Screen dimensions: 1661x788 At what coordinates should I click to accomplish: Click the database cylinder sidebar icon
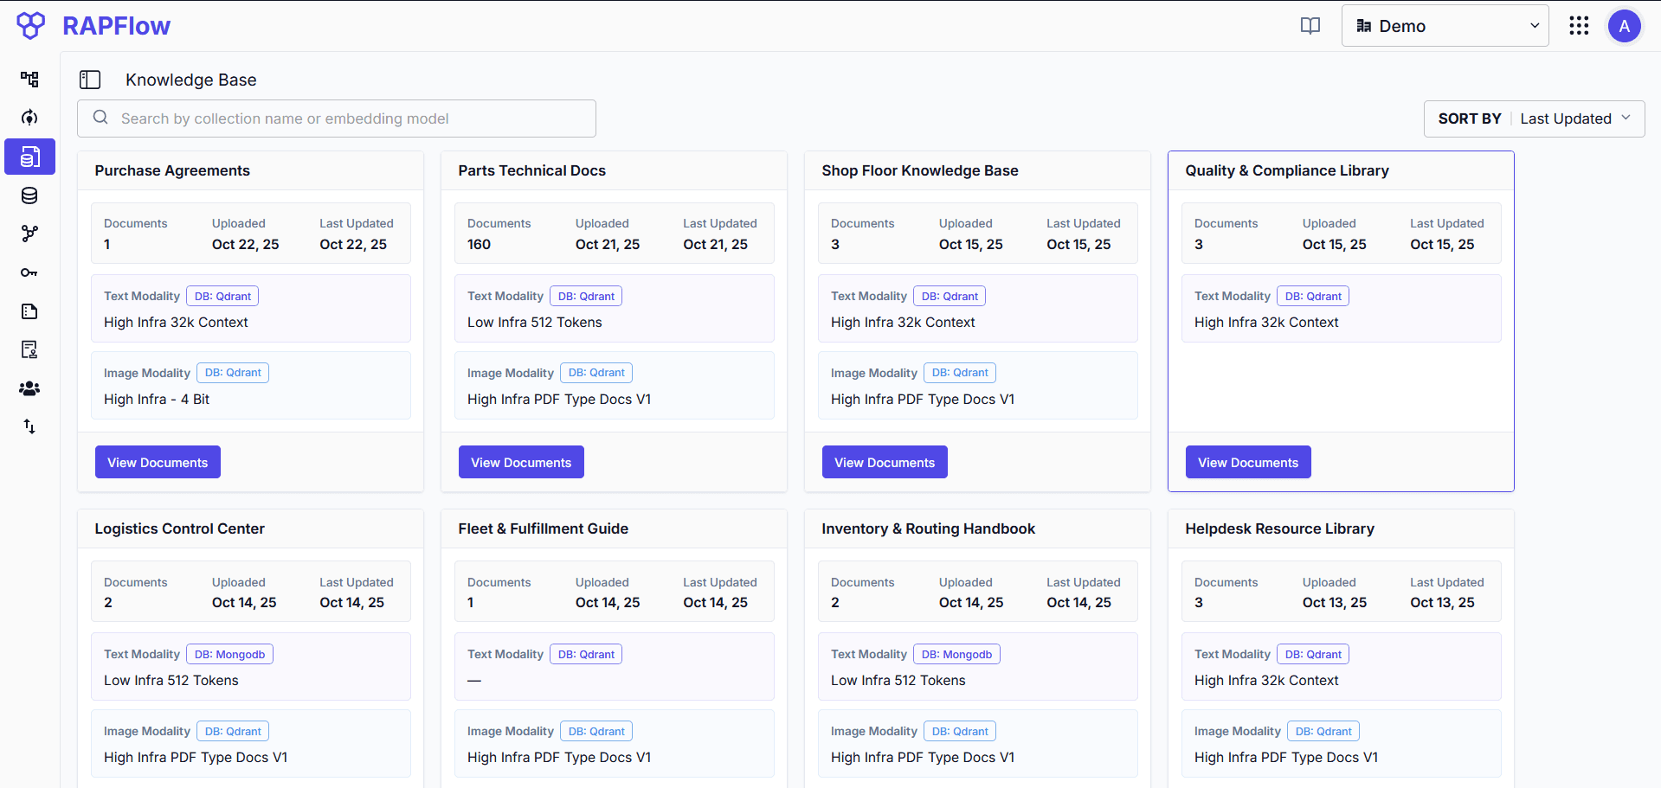(x=29, y=195)
